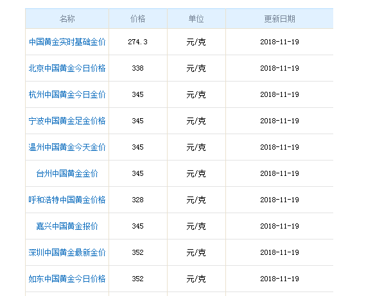Click date 2018-11-19 in 温州 row
This screenshot has height=296, width=366.
(x=279, y=147)
